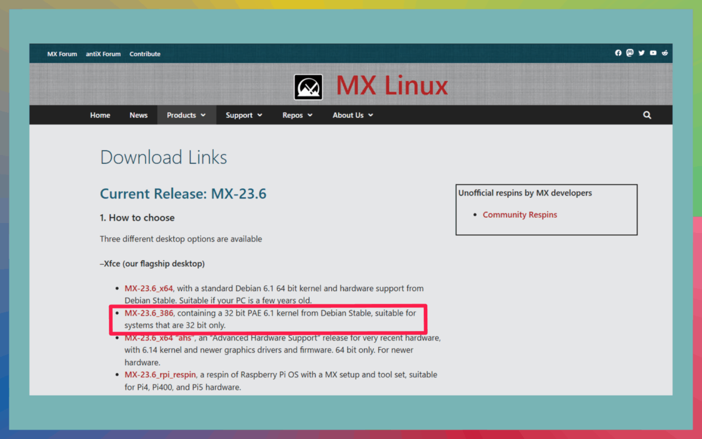This screenshot has height=439, width=702.
Task: Open the MX Linux Facebook page icon
Action: [x=618, y=53]
